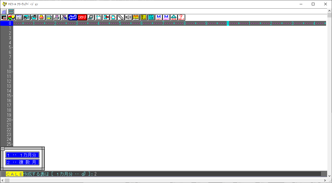Image resolution: width=332 pixels, height=183 pixels.
Task: Click the paperclip attachment icon
Action: pos(121,17)
